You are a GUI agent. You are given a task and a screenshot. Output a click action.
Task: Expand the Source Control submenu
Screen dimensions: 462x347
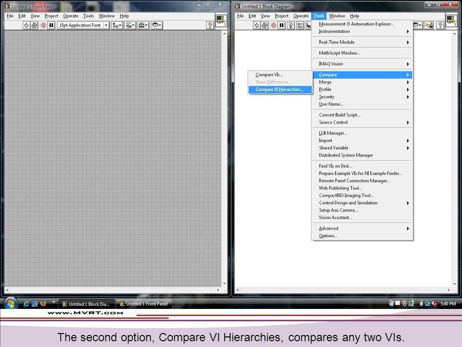pos(362,122)
